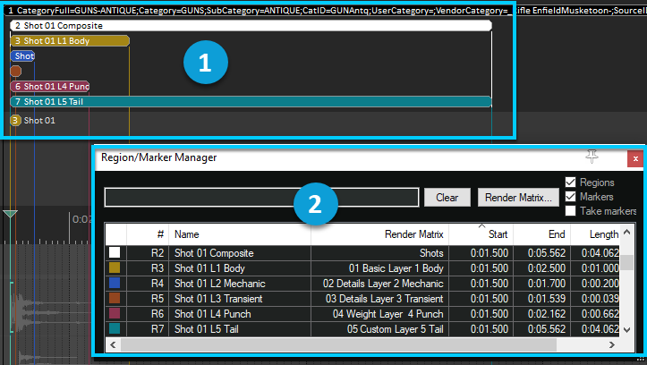Image resolution: width=647 pixels, height=365 pixels.
Task: Click the Render Matrix column header
Action: point(379,233)
